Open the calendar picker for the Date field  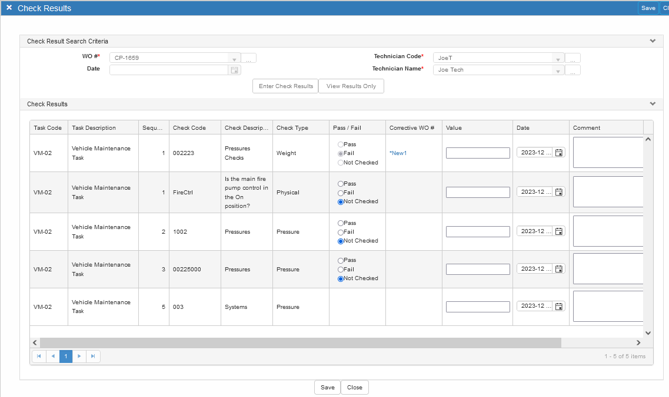233,69
